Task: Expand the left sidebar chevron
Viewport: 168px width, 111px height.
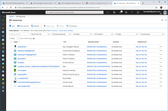Action: click(4, 17)
